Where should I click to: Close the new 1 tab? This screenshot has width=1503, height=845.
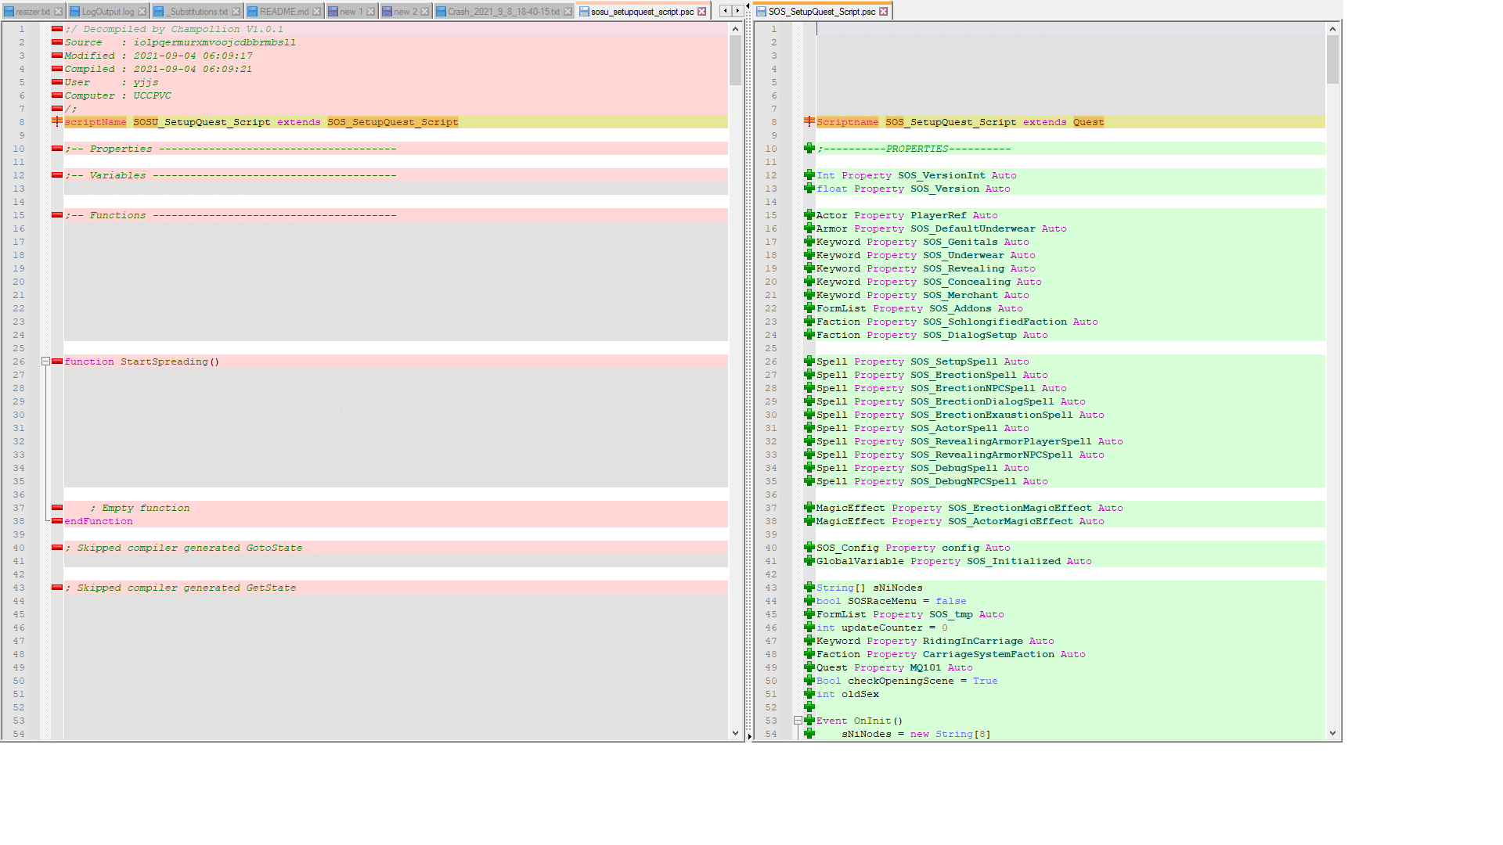(371, 12)
